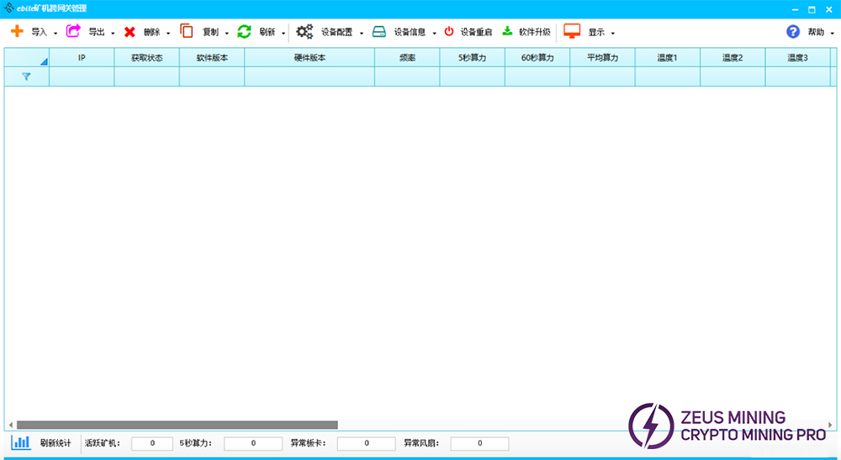Click the green Software Upgrade download icon
The width and height of the screenshot is (841, 460).
(x=507, y=31)
